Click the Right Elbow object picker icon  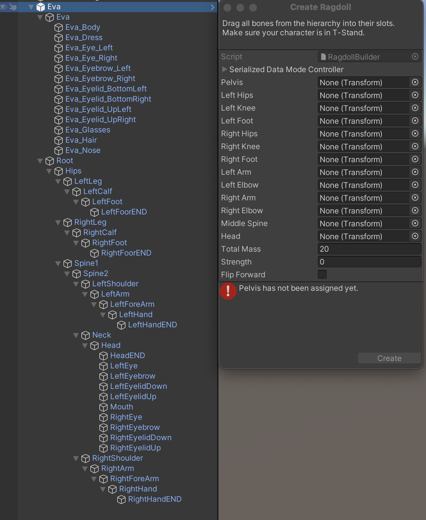(415, 211)
